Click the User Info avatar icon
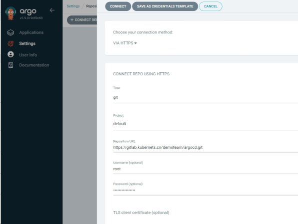The image size is (298, 224). pos(10,54)
